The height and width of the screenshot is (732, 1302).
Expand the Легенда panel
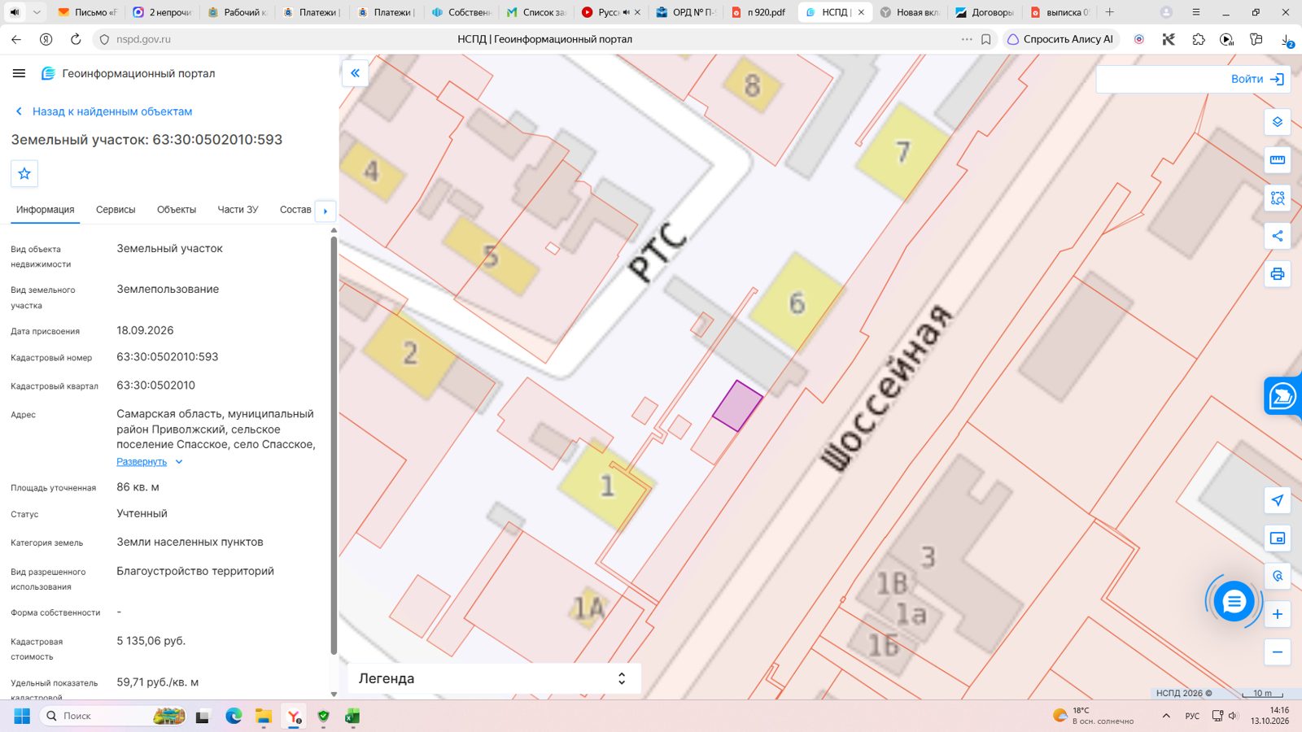[x=494, y=678]
